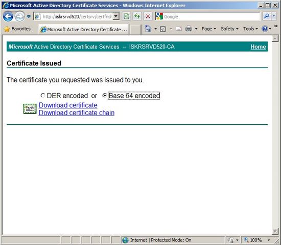Click the Help question mark icon
This screenshot has height=245, width=281.
click(x=265, y=29)
